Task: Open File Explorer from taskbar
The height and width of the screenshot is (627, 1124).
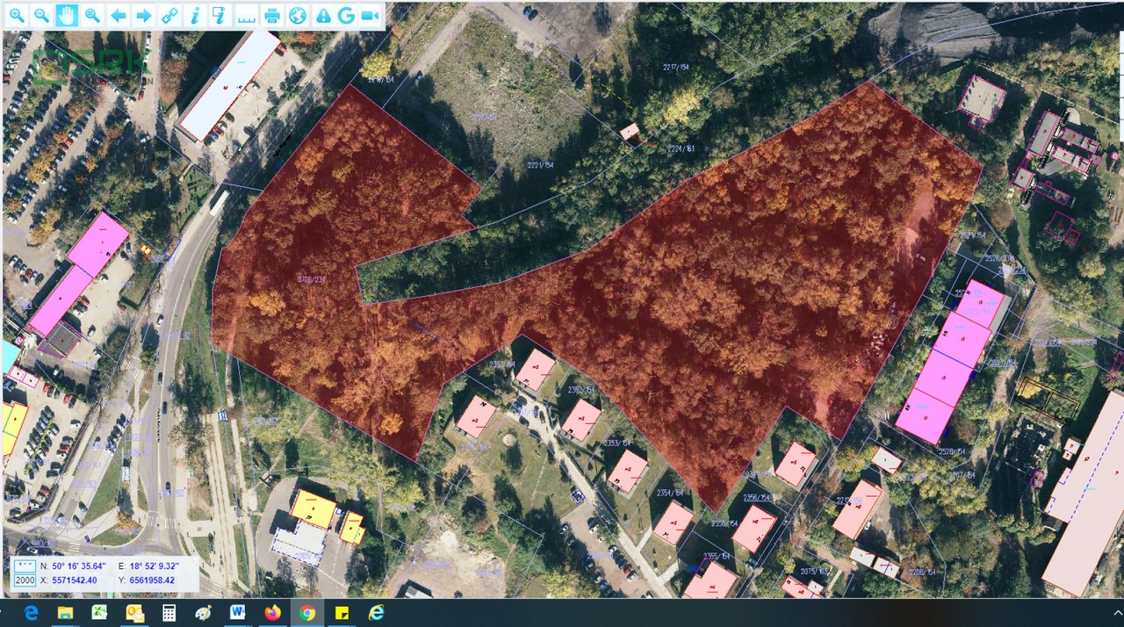Action: [67, 612]
